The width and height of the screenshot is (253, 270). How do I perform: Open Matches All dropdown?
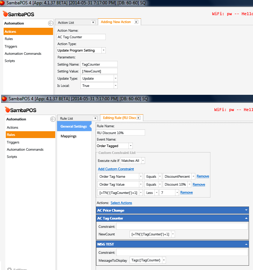143,161
